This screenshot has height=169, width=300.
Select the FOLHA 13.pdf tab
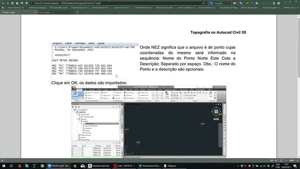click(19, 13)
